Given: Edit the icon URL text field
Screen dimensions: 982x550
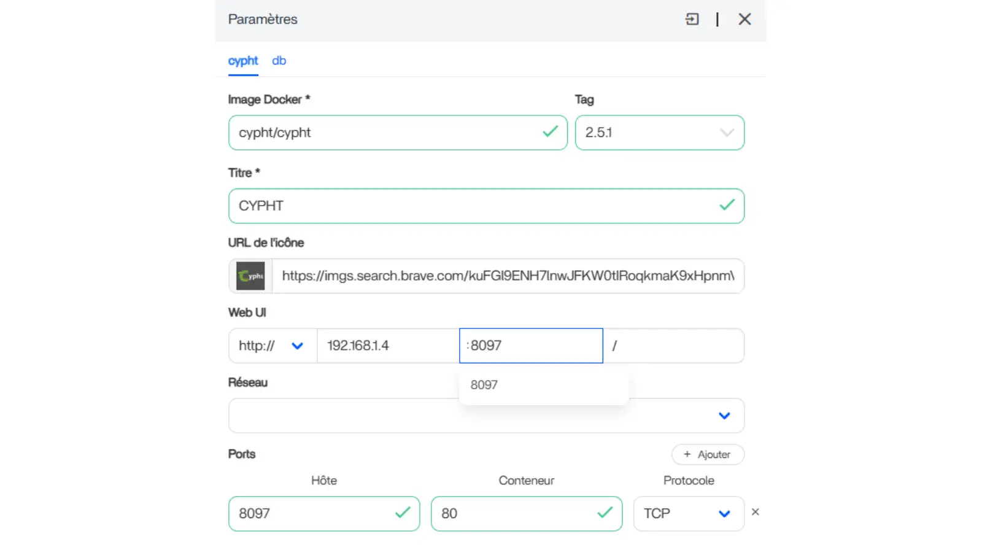Looking at the screenshot, I should click(508, 276).
